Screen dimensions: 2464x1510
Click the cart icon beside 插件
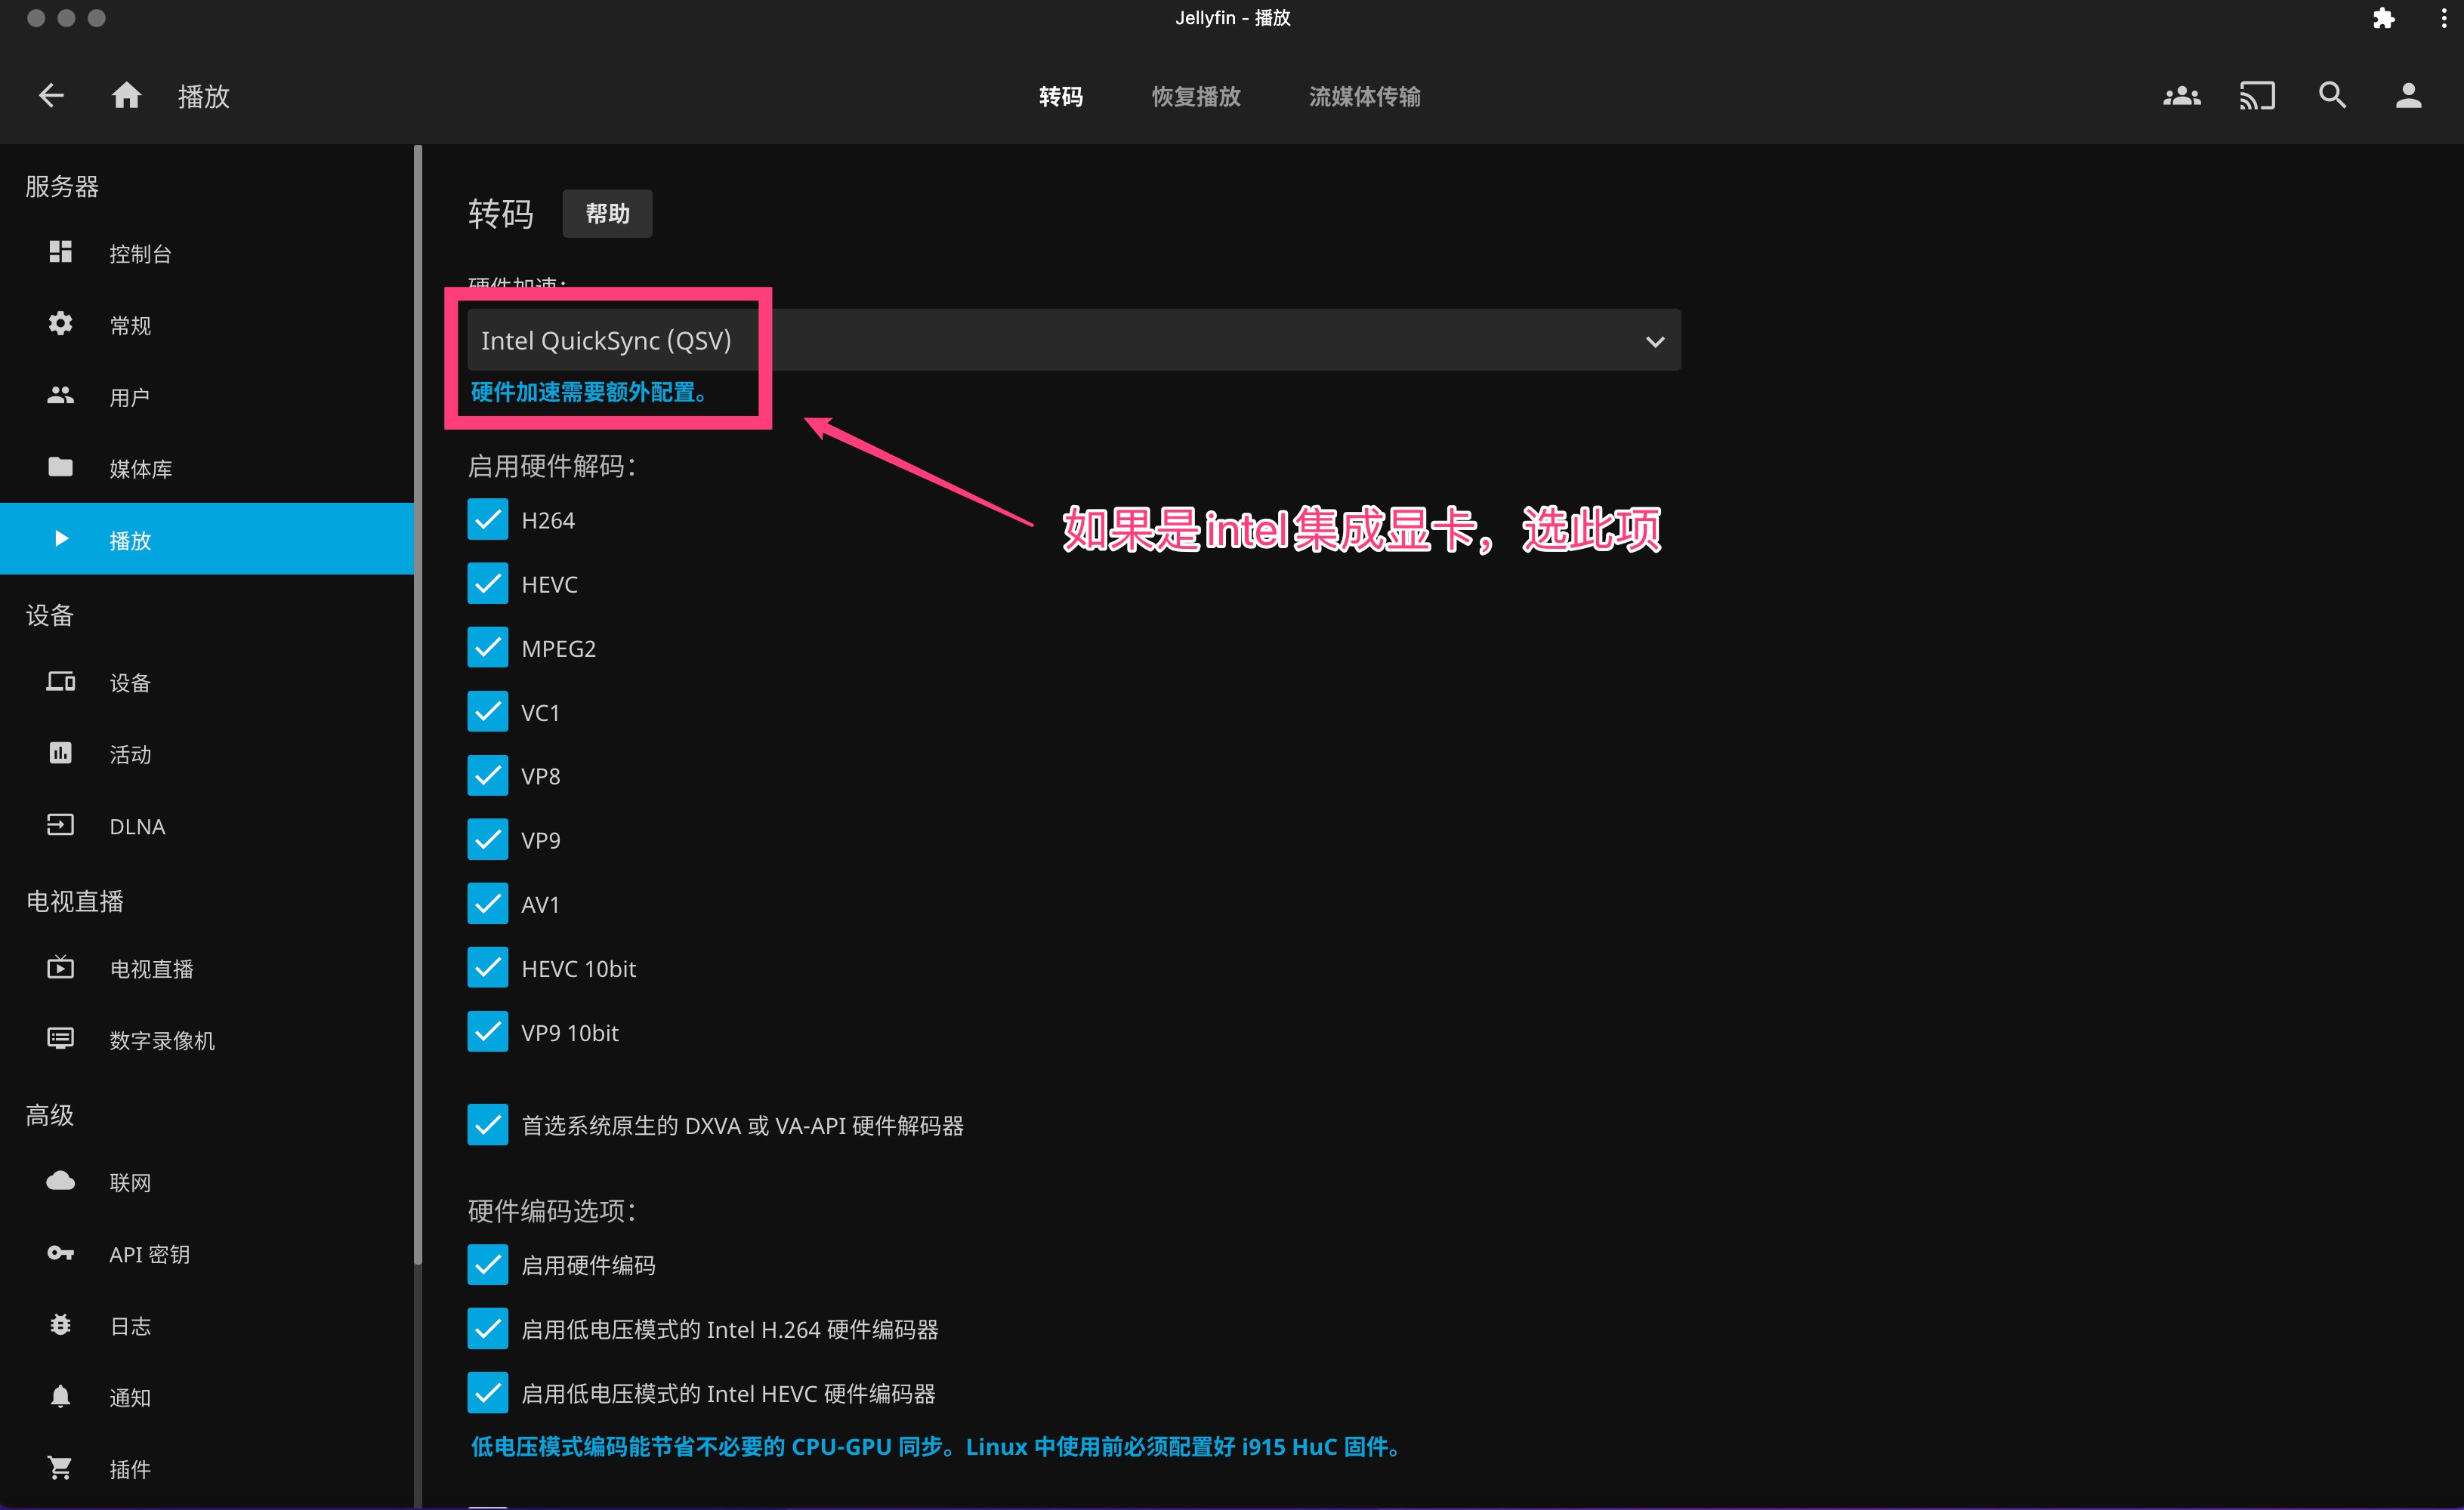61,1468
